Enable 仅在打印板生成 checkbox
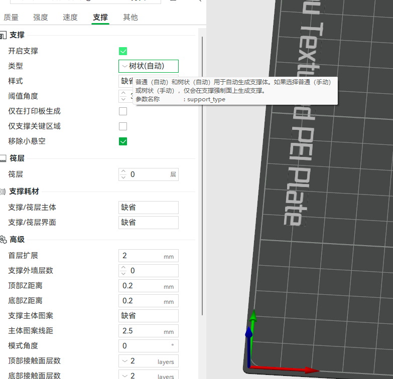Screen dimensions: 393x379 123,111
